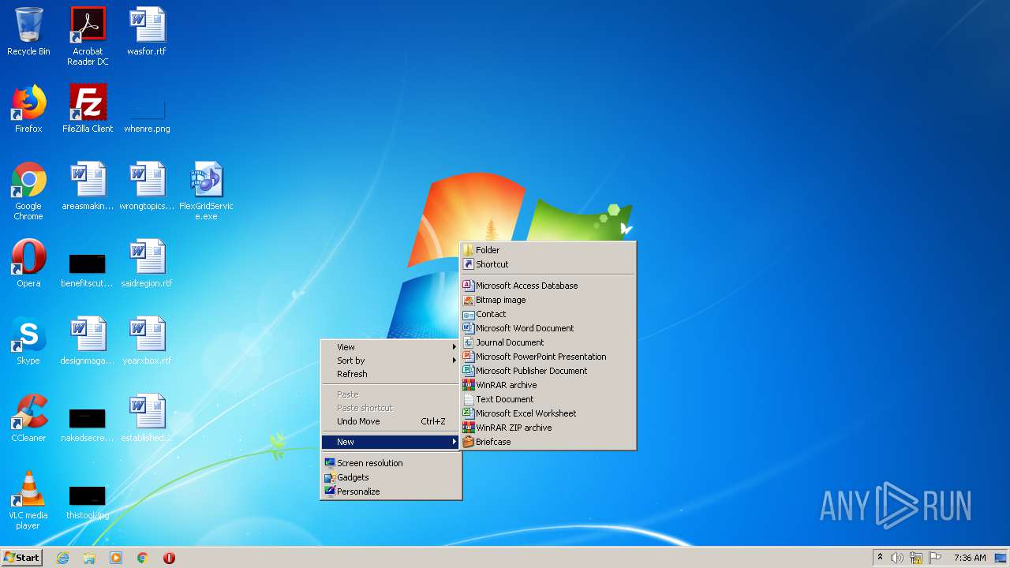Create a new Bitmap image

548,300
